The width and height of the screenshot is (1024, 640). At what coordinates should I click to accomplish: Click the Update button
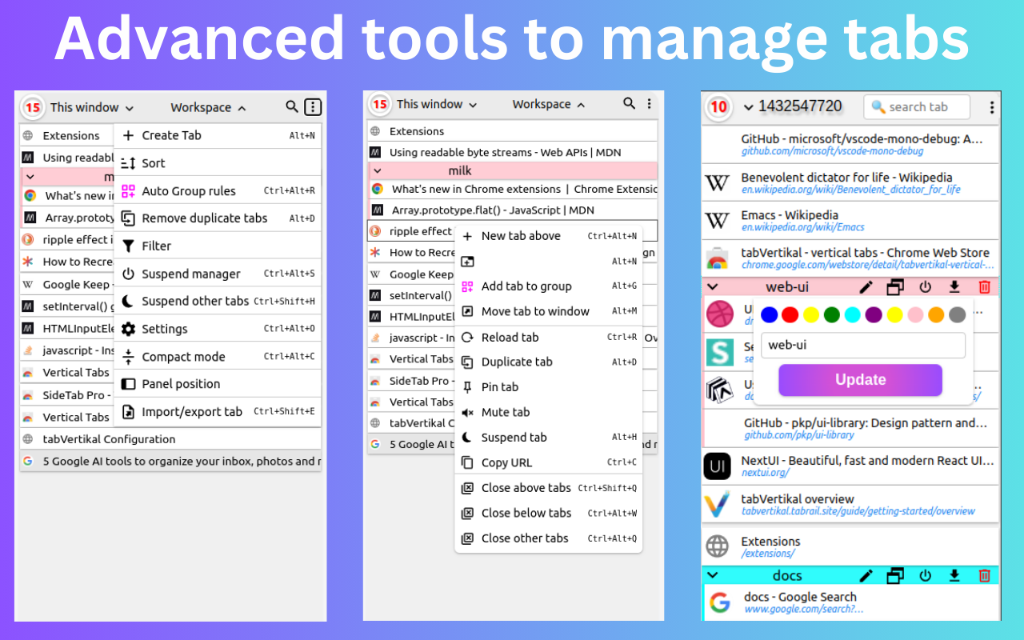click(x=860, y=380)
